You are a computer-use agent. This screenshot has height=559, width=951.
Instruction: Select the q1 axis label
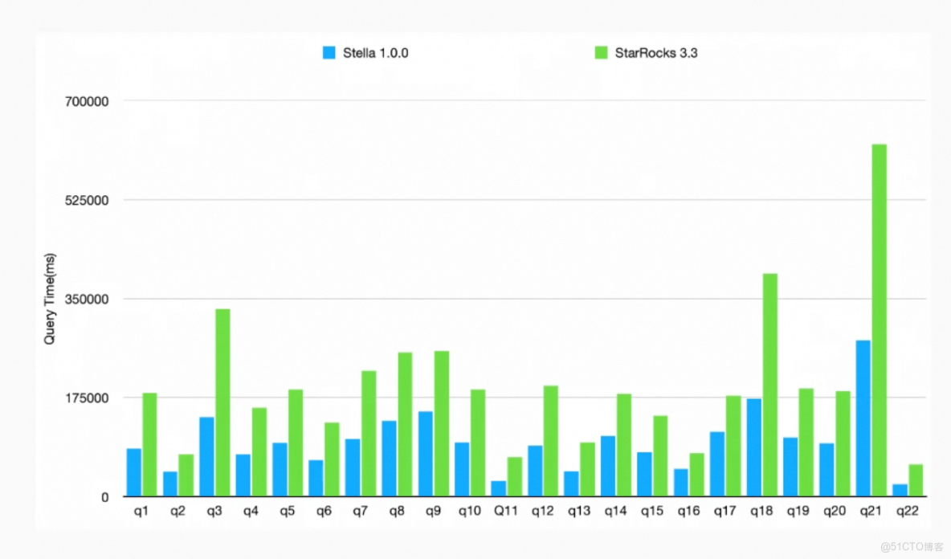(142, 509)
